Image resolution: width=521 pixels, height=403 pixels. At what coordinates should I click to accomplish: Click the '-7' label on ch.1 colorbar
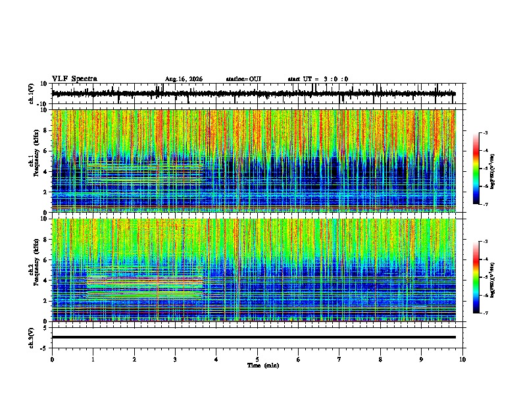tap(485, 204)
